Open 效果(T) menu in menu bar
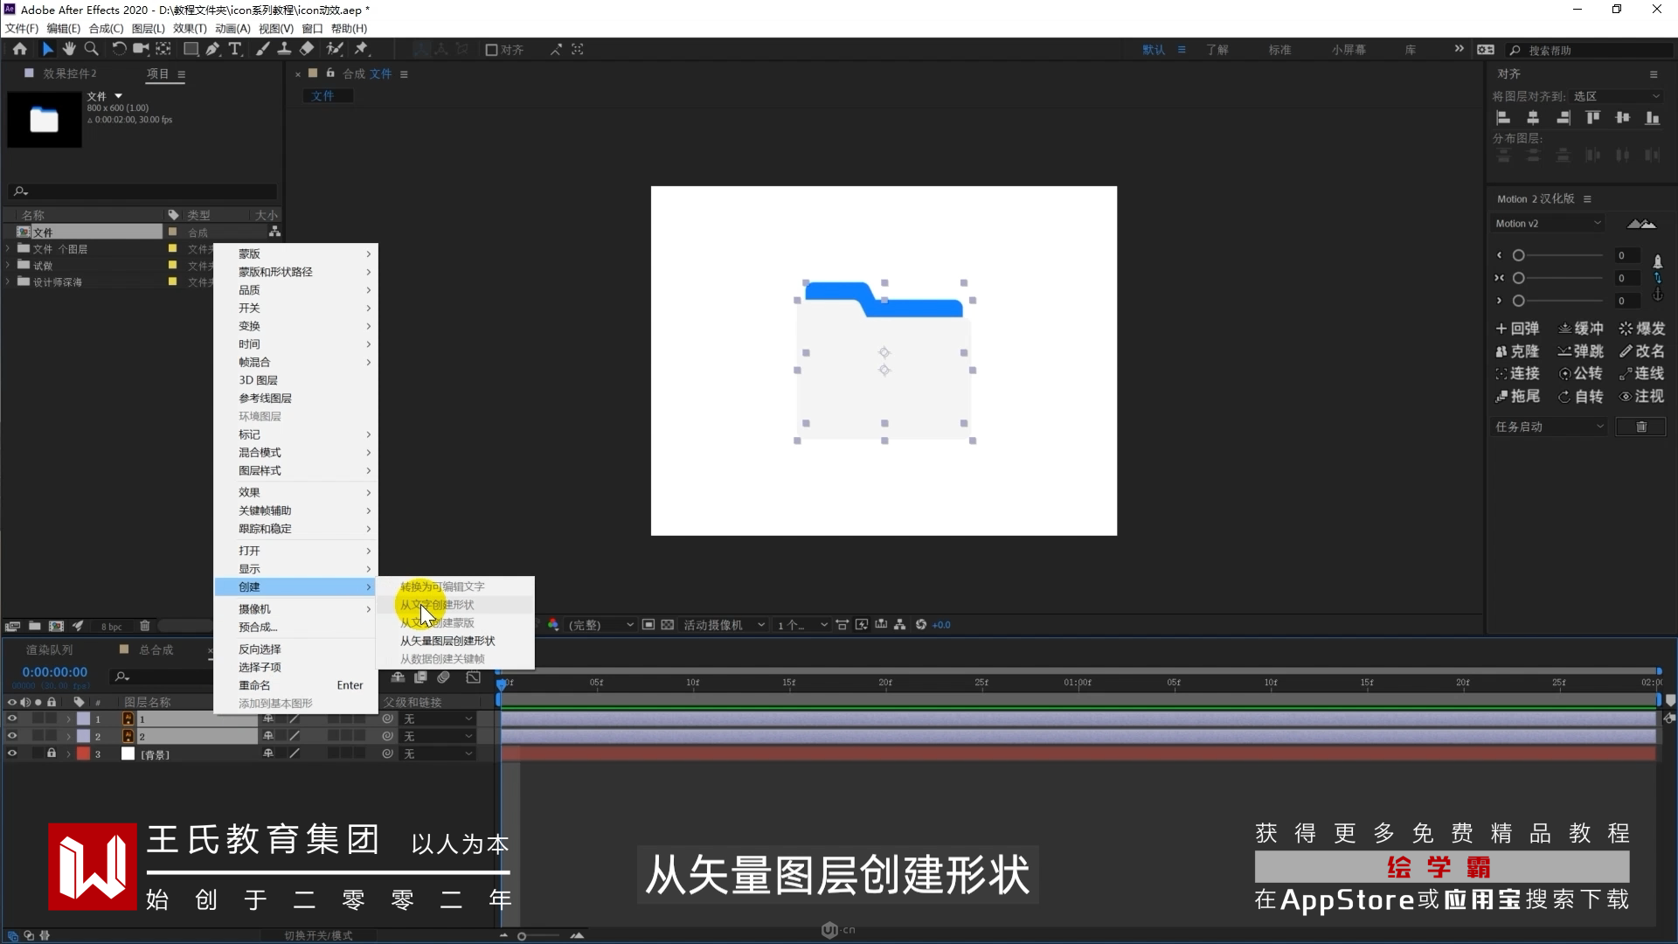Screen dimensions: 1678x944 pos(190,28)
